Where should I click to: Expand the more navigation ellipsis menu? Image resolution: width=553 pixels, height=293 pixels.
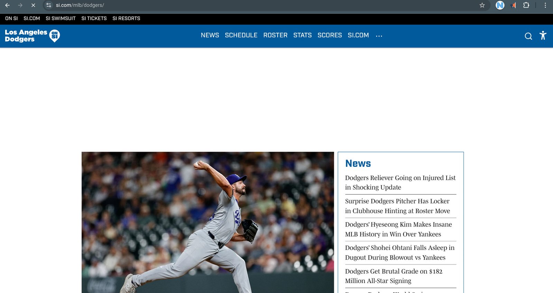coord(379,36)
